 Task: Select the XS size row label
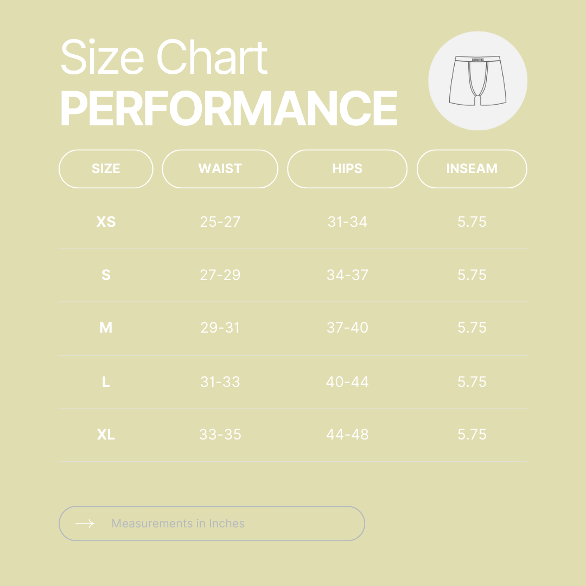[106, 222]
